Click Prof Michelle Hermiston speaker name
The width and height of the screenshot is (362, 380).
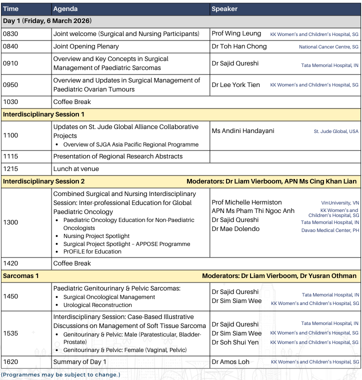246,202
